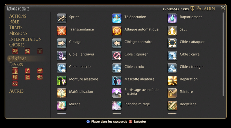The height and width of the screenshot is (128, 231).
Task: Select the Sprint action icon
Action: pyautogui.click(x=62, y=18)
